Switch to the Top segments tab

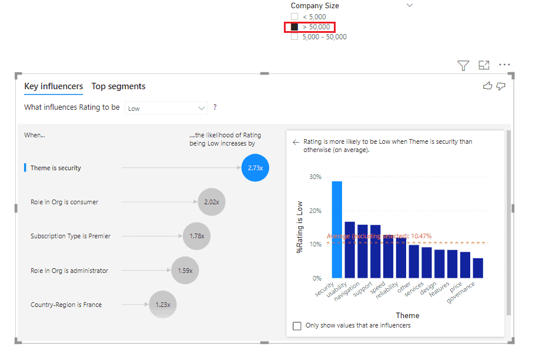coord(118,86)
